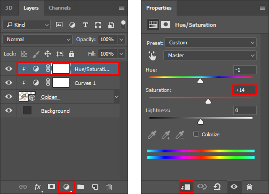
Task: Open the Master channel dropdown
Action: [x=210, y=56]
